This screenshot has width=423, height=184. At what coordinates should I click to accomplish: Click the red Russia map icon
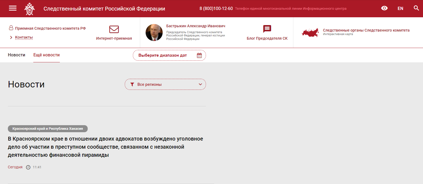[x=311, y=32]
